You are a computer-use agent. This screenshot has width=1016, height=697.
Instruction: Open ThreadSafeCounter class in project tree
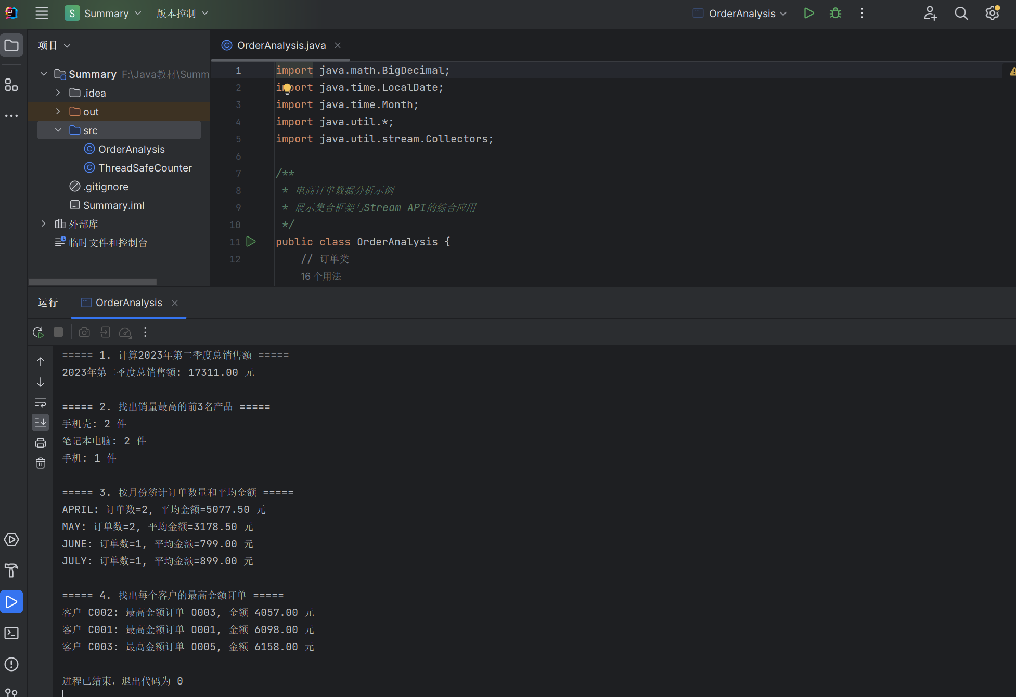coord(145,168)
